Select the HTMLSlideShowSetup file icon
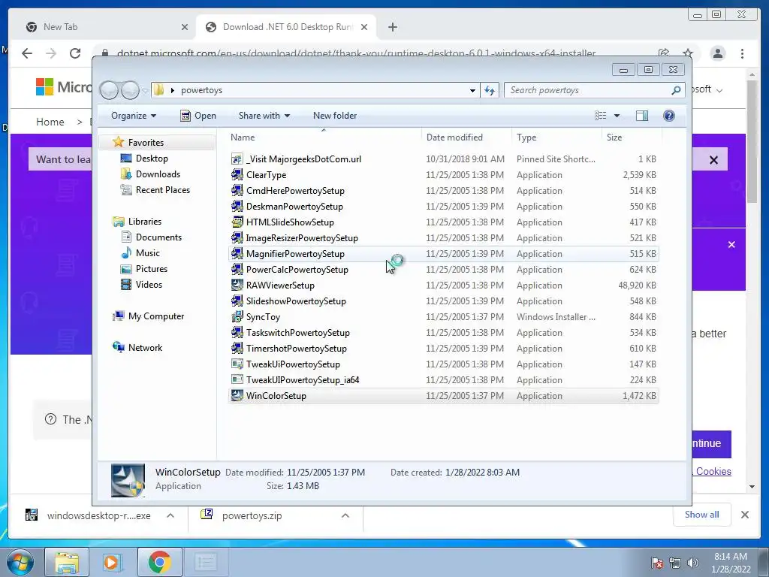This screenshot has width=769, height=577. [x=237, y=222]
